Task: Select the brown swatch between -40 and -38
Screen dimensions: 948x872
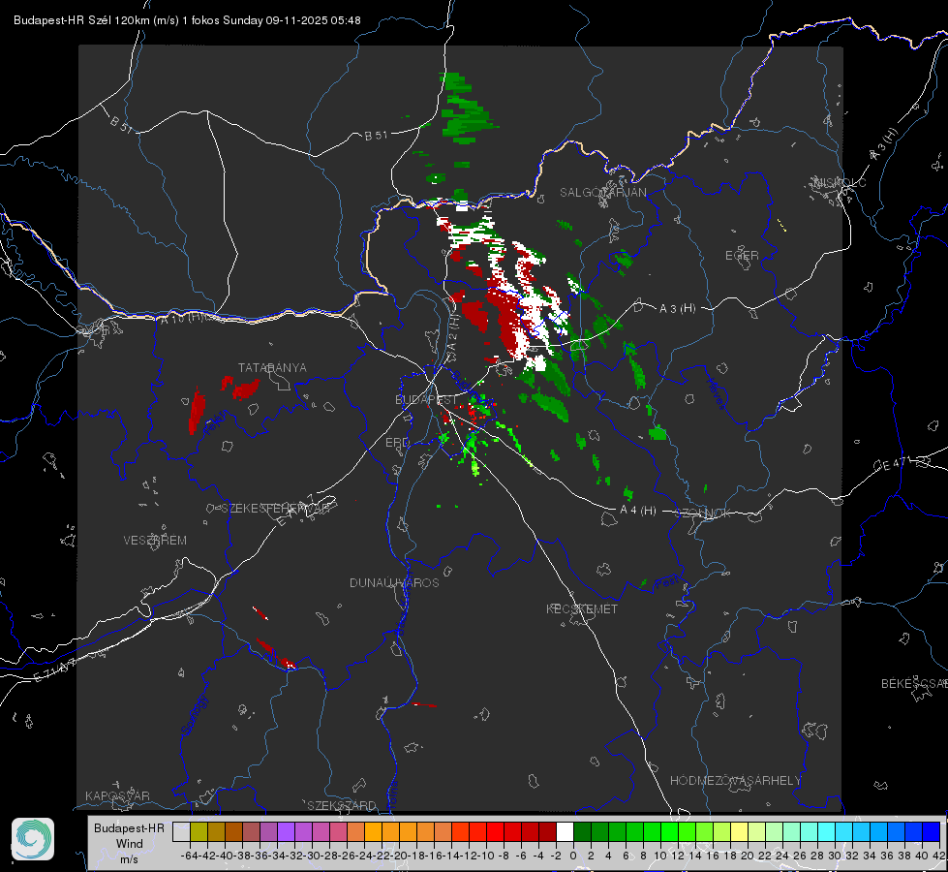Action: (x=233, y=831)
